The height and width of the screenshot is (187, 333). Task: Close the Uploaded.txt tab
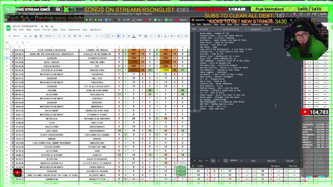268,29
